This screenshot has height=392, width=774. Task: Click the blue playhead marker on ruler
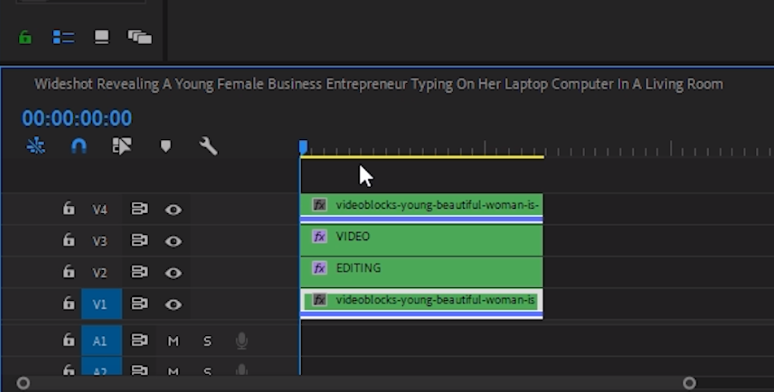click(x=303, y=147)
